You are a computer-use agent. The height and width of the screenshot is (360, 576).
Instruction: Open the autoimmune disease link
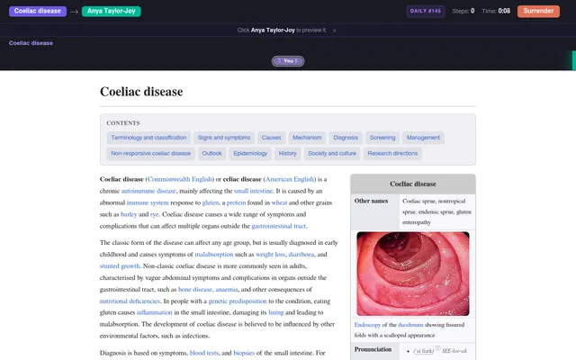[x=148, y=191]
